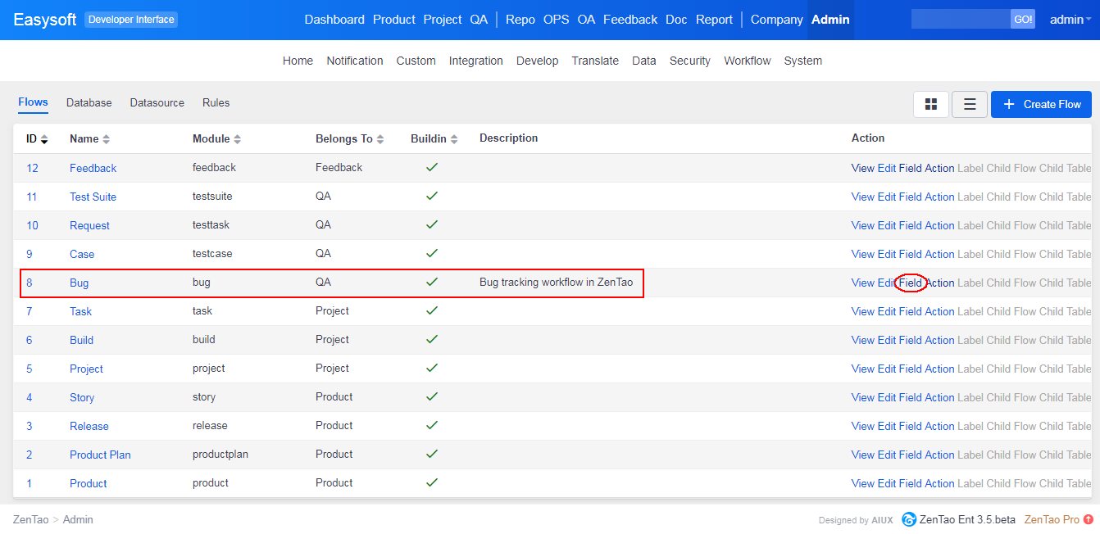This screenshot has height=534, width=1100.
Task: Switch to grid card view icon
Action: [x=930, y=104]
